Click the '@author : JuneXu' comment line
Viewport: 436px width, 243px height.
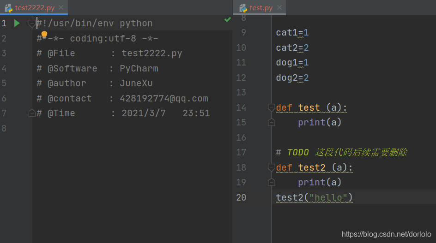[95, 83]
